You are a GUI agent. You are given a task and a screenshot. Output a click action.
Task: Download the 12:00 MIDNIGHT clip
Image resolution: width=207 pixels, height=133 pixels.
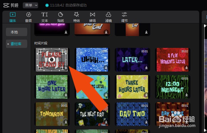pyautogui.click(x=186, y=95)
